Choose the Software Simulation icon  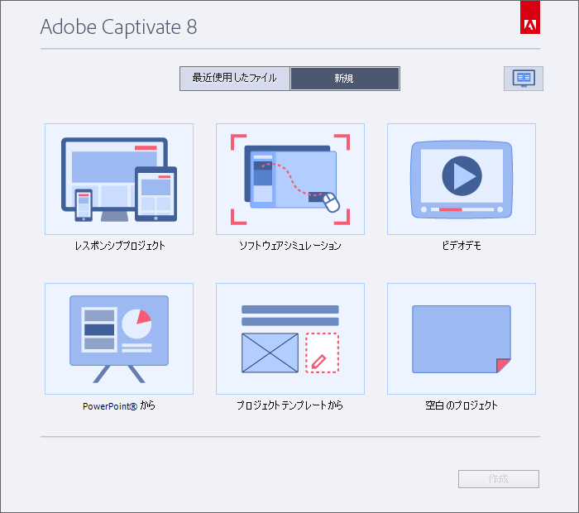pos(289,179)
